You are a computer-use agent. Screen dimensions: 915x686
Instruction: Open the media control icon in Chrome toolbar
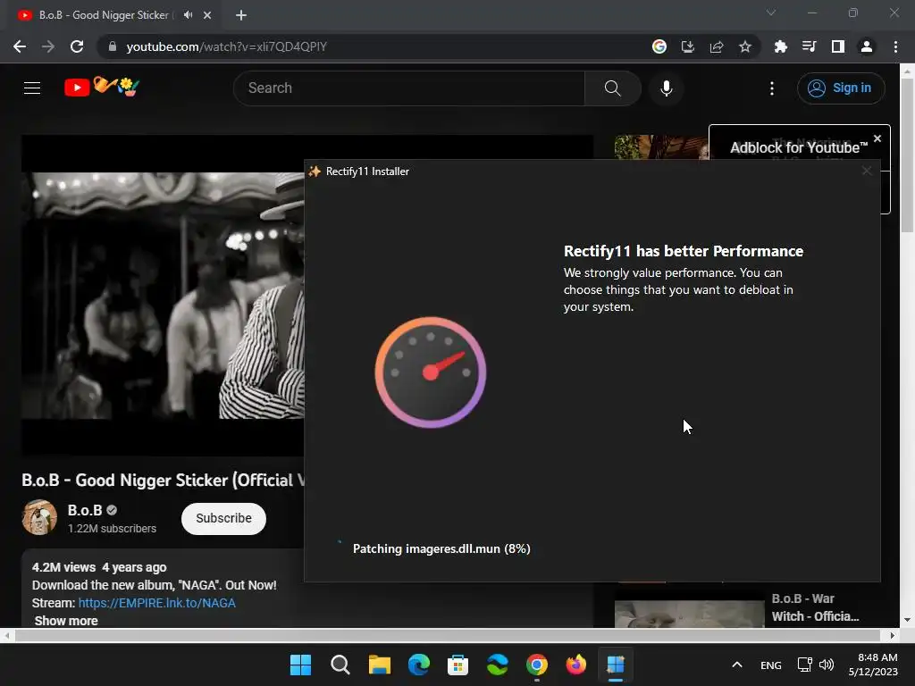click(809, 46)
